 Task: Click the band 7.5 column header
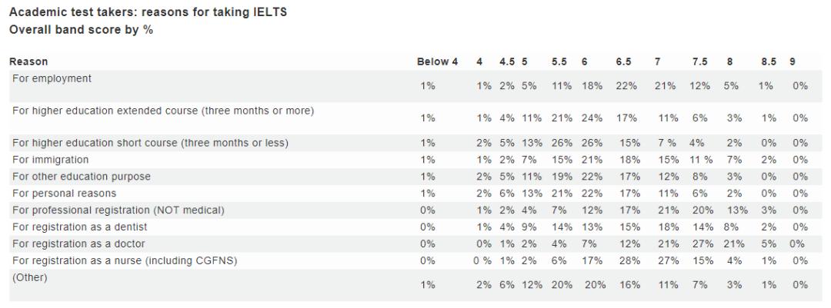coord(699,61)
